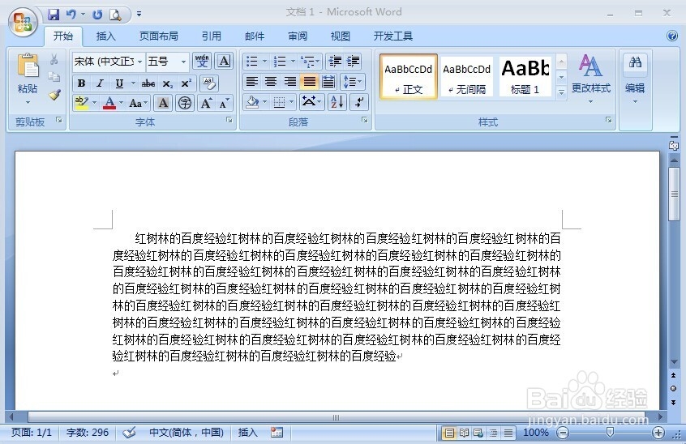
Task: Decrease the paragraph indent
Action: (x=335, y=62)
